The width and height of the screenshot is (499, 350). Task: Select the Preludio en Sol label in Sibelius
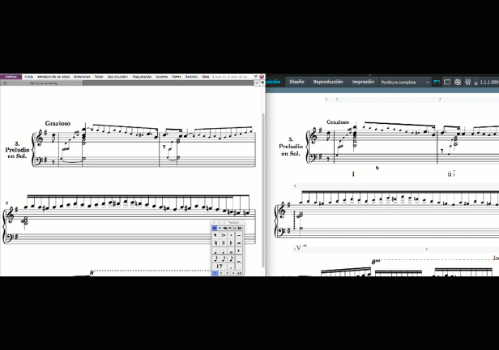[17, 150]
